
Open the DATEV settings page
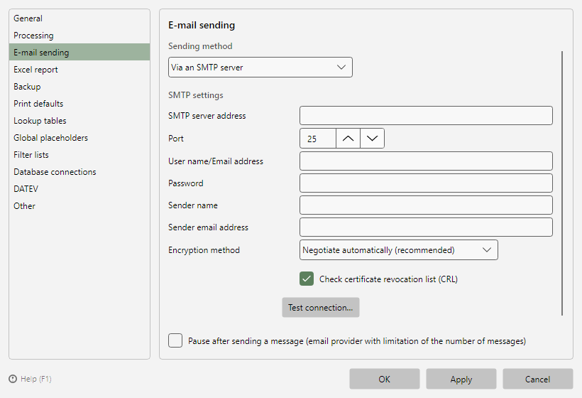79,189
